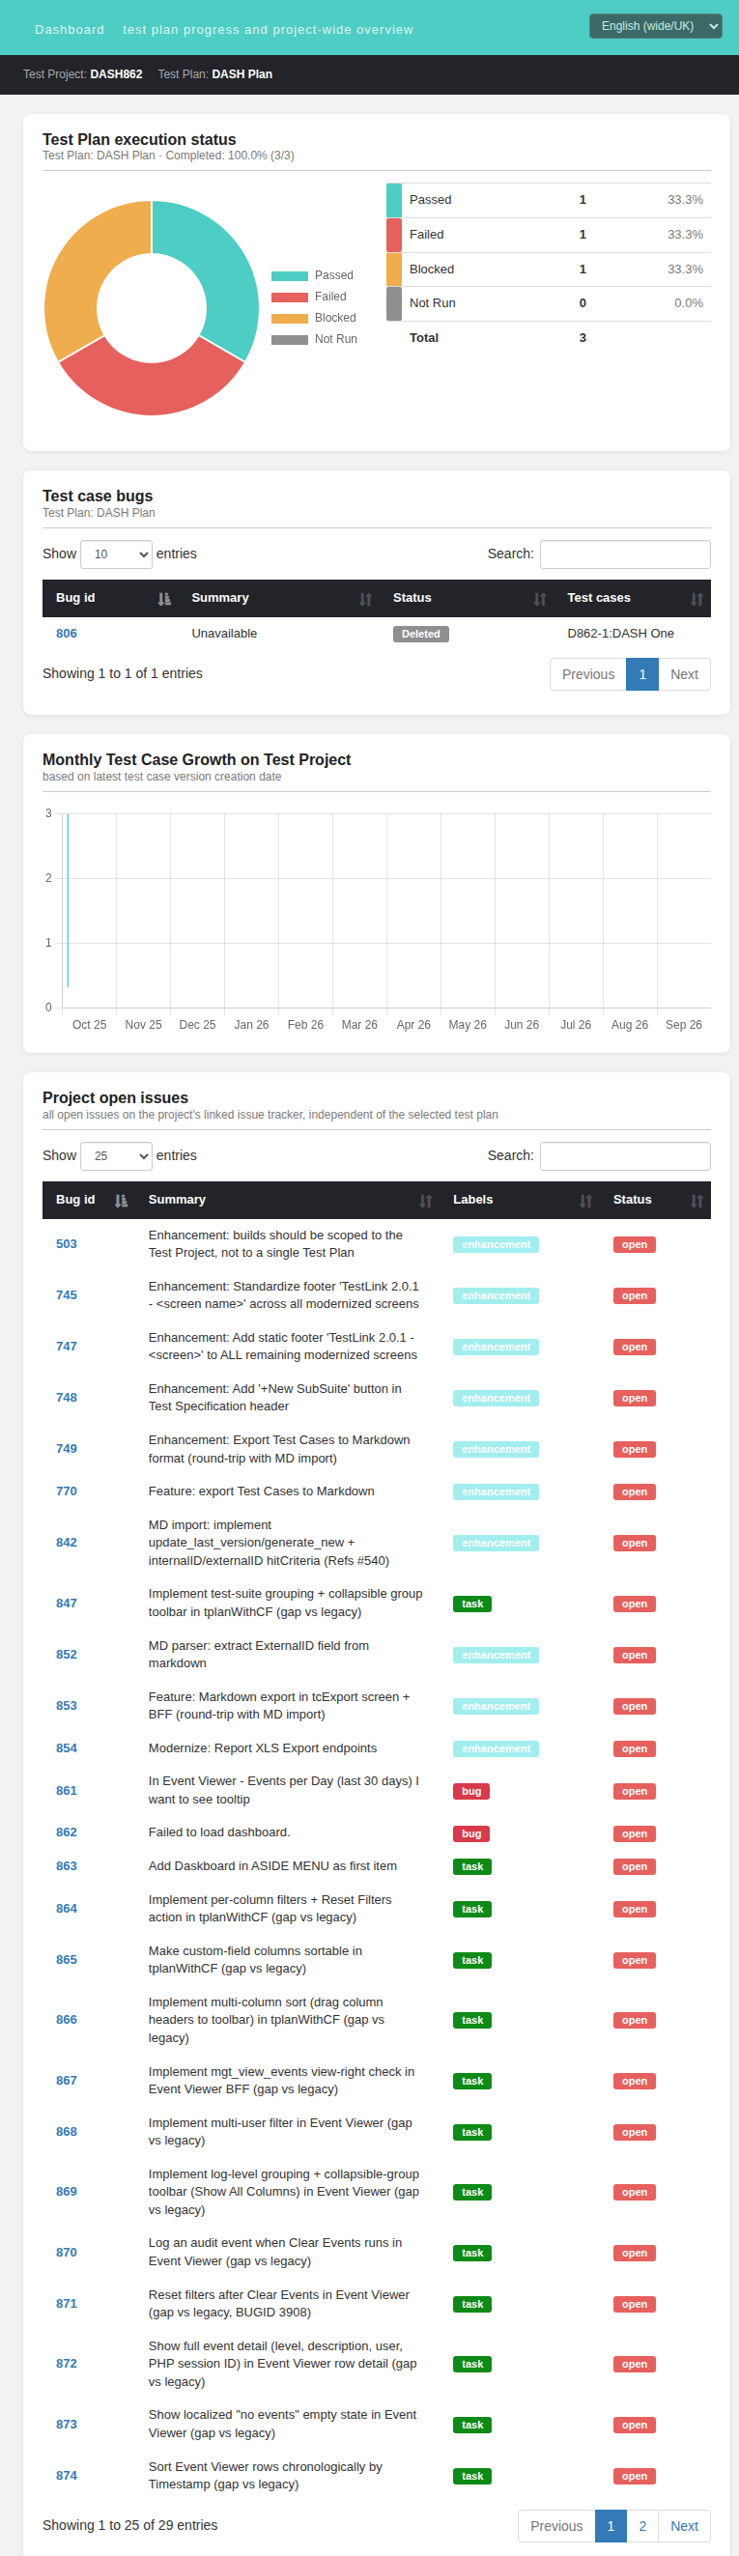Toggle Failed series in chart legend
Viewport: 739px width, 2556px height.
[308, 297]
